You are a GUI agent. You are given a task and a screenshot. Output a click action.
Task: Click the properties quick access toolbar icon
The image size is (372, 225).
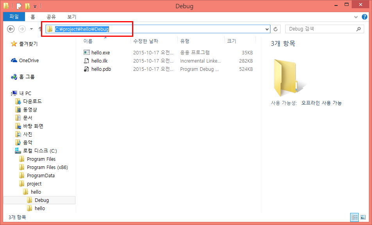[19, 6]
